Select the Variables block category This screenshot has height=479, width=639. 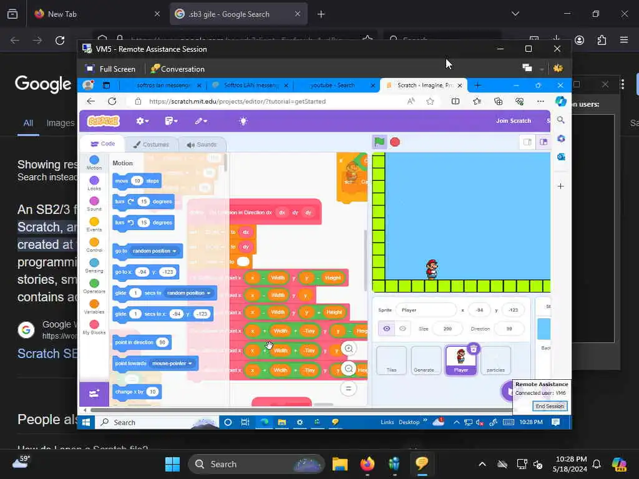pos(94,306)
